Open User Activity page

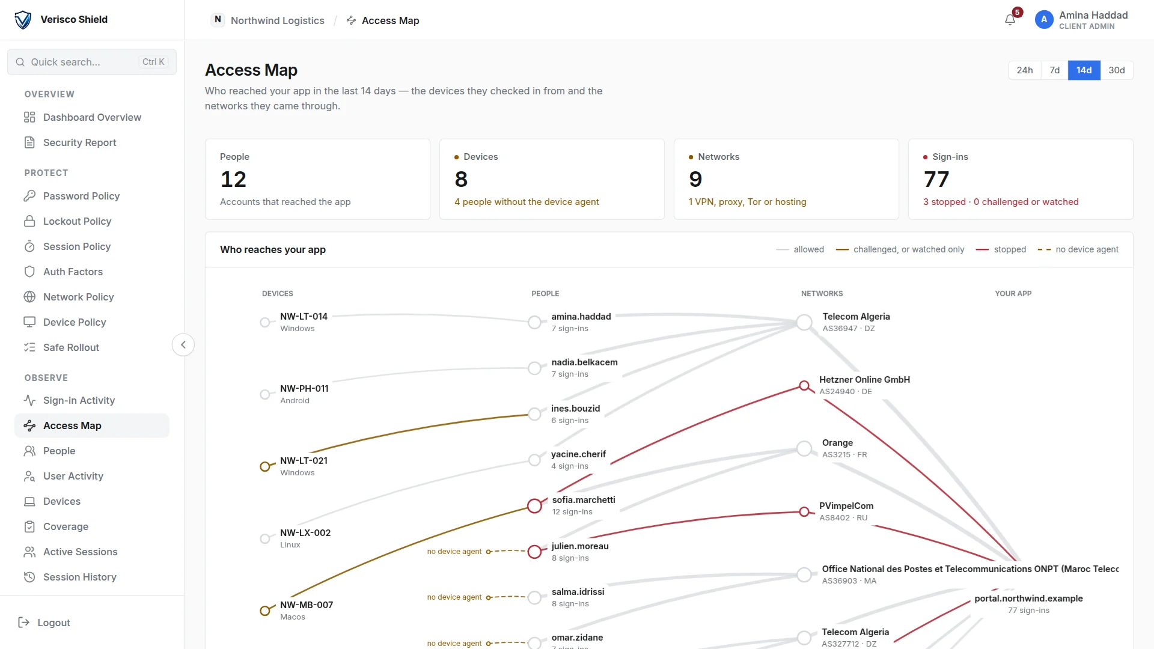pyautogui.click(x=92, y=476)
